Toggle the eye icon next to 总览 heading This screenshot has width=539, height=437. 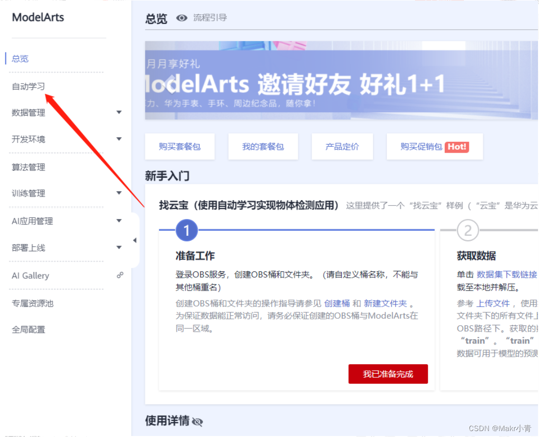point(182,18)
